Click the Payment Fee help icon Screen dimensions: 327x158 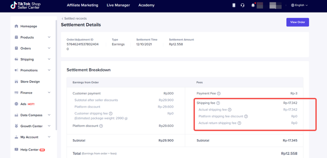coord(219,94)
